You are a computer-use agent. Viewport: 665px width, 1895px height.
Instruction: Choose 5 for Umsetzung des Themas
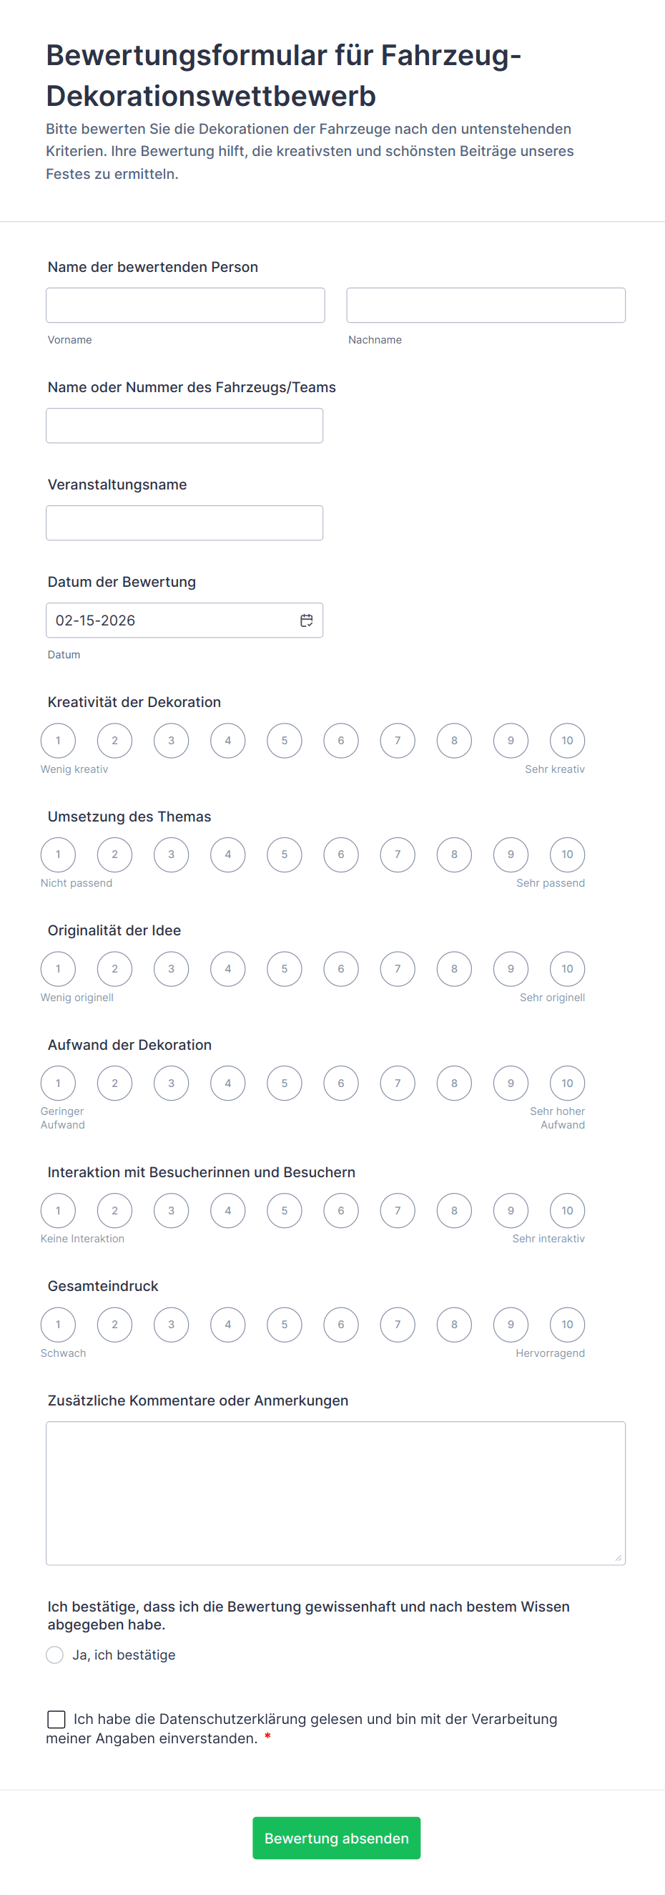coord(285,854)
